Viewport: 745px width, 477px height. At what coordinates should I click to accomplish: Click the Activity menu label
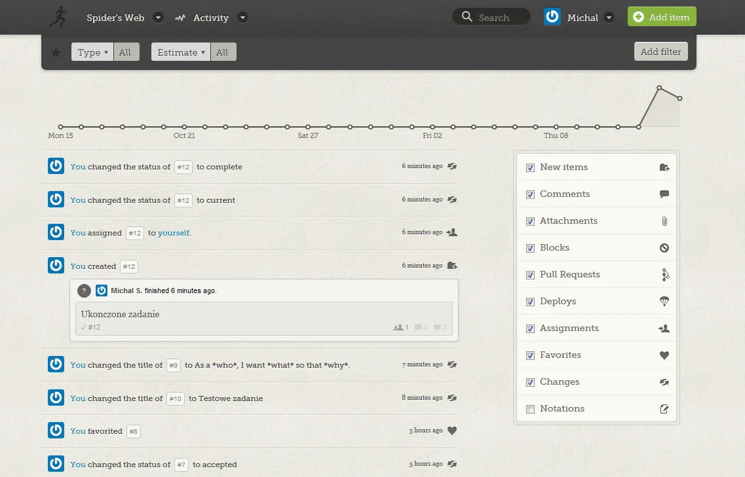(211, 18)
